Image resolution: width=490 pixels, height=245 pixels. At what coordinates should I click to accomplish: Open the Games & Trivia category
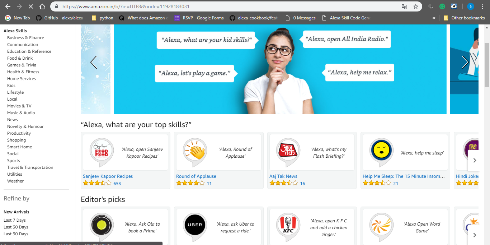22,65
